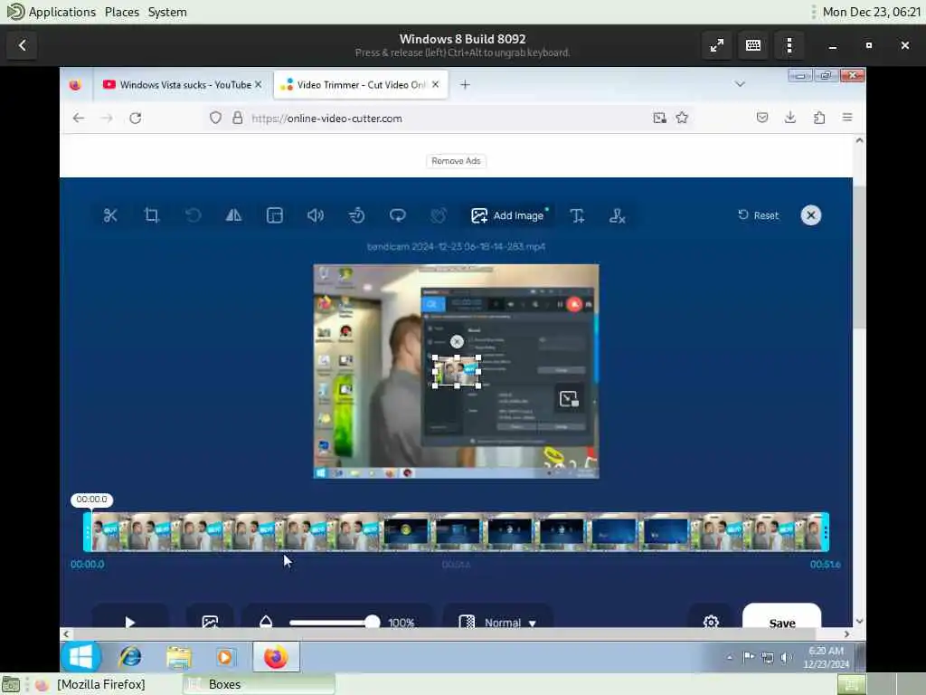Click the left trim handle of timeline
The height and width of the screenshot is (695, 926).
click(x=88, y=532)
